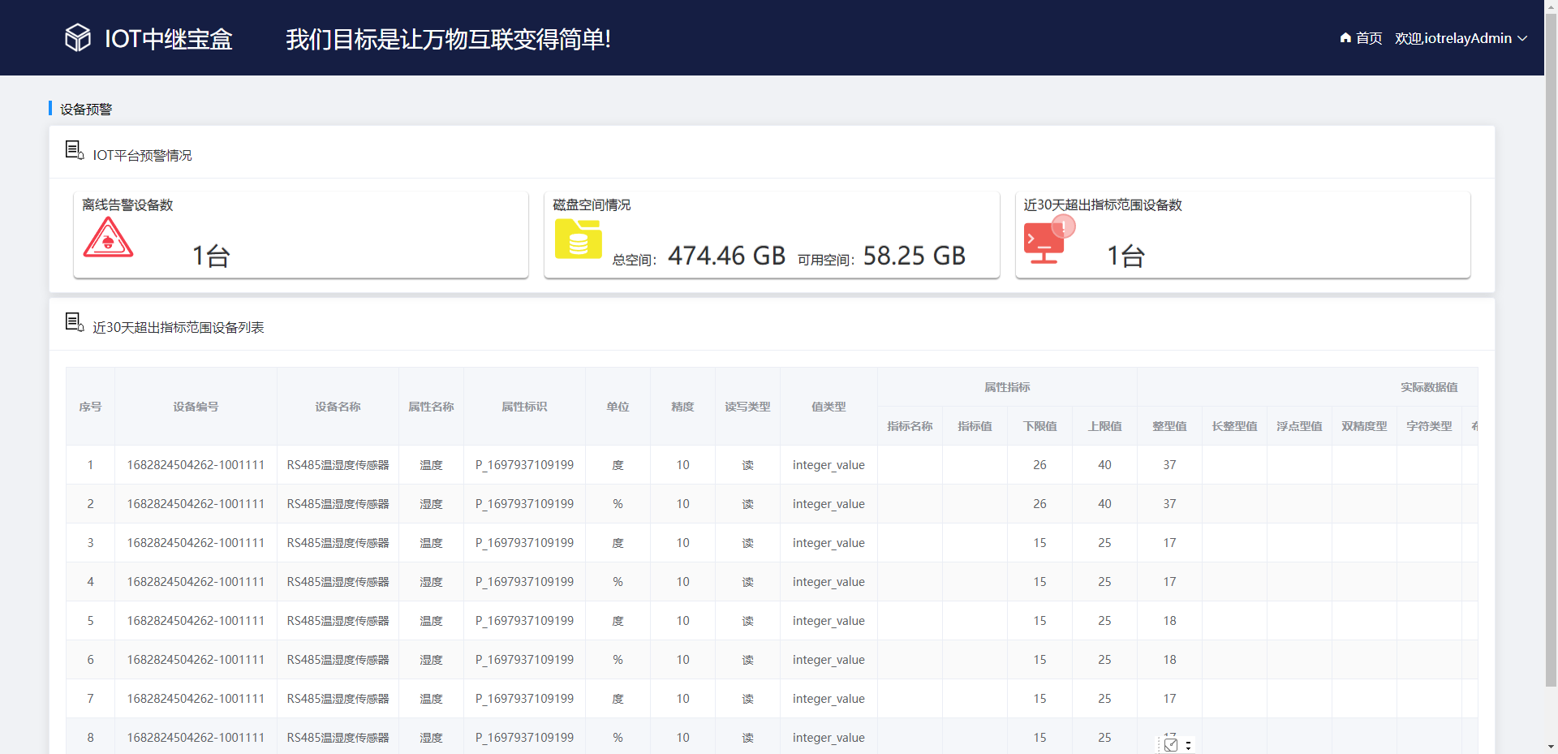Click the red warning triangle in 离线告警设备数 card
Screen dimensions: 1558x754
pos(110,238)
